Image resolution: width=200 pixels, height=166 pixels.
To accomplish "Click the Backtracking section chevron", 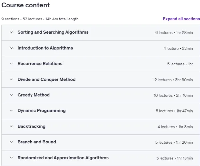I will click(x=11, y=126).
